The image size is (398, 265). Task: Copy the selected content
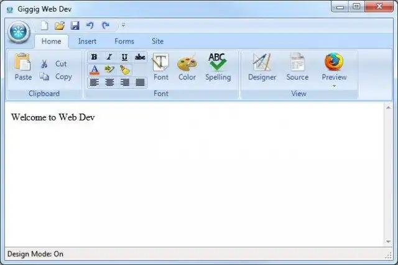[56, 76]
